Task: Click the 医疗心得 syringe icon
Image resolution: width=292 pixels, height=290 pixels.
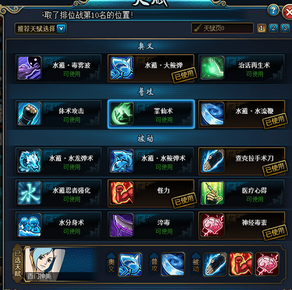Action: [x=212, y=193]
